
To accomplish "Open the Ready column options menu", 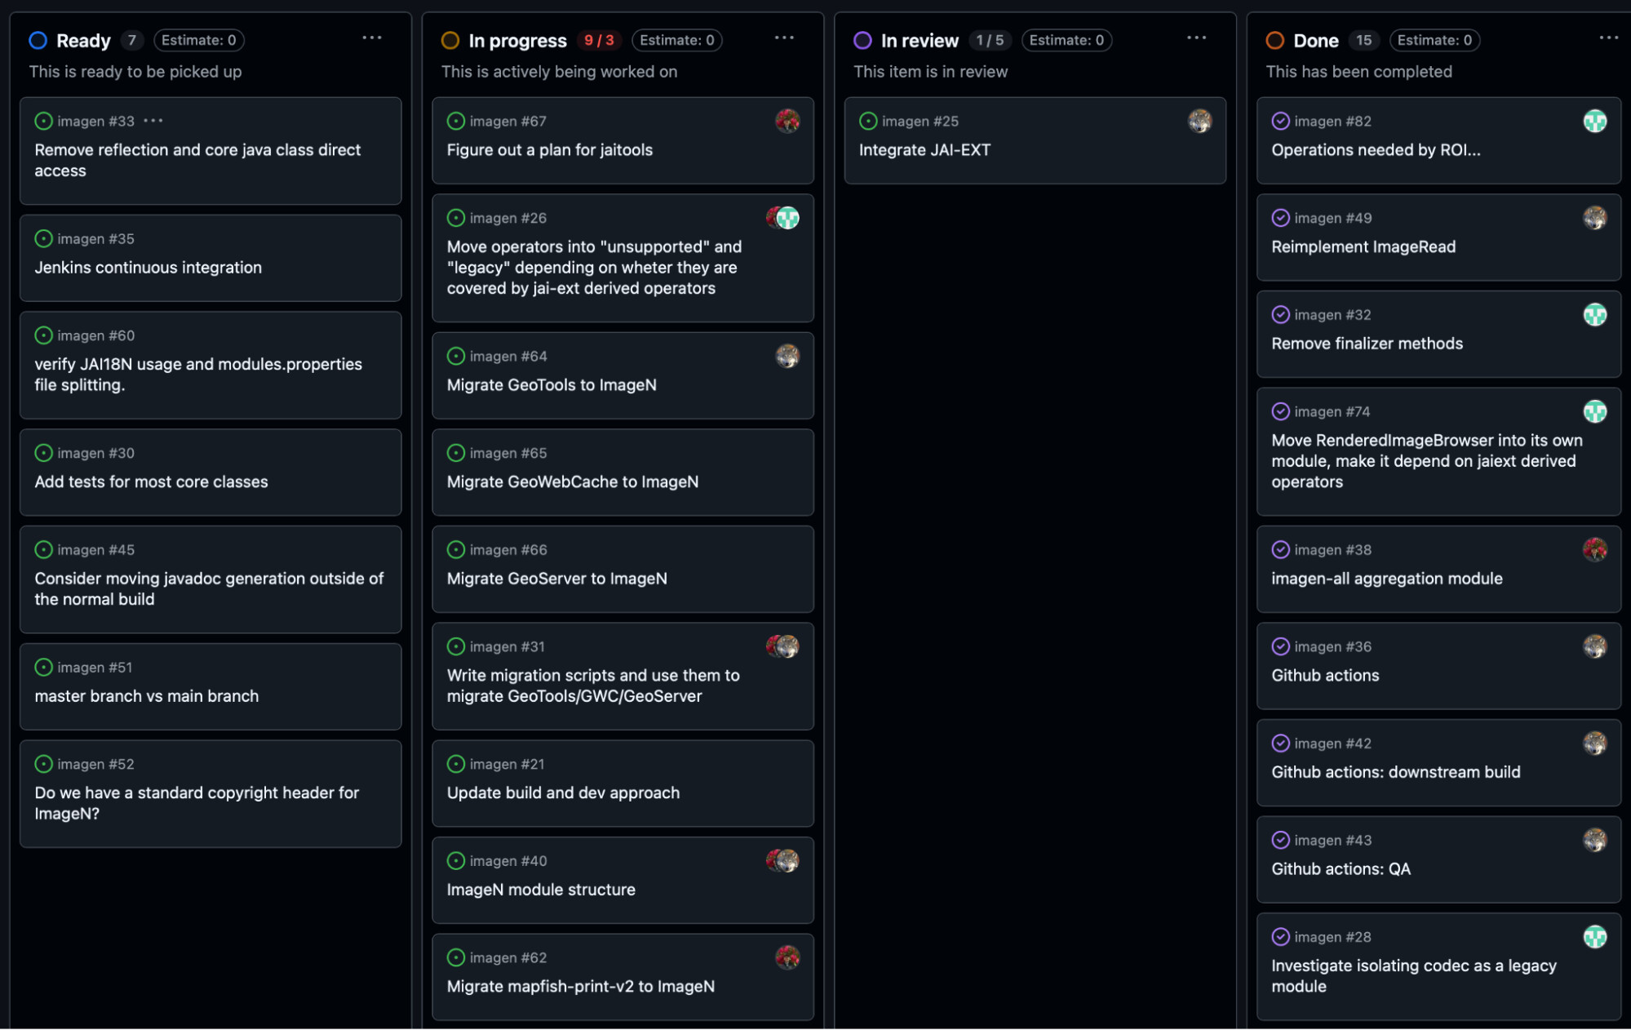I will [x=372, y=38].
